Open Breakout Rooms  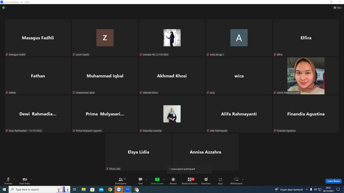click(x=190, y=181)
